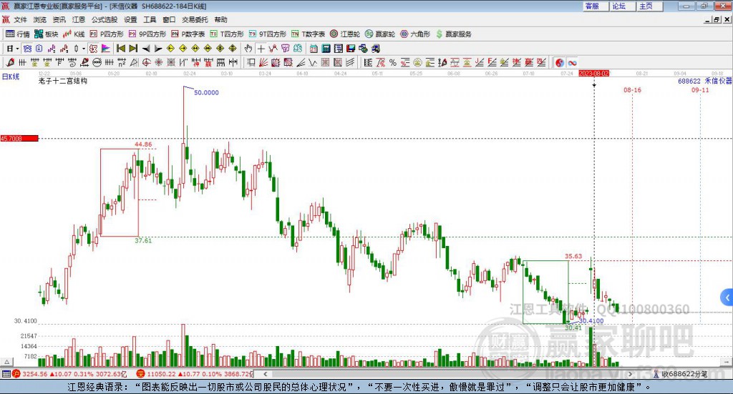
Task: Jump to the first bar with the green rewind icon
Action: (x=120, y=49)
